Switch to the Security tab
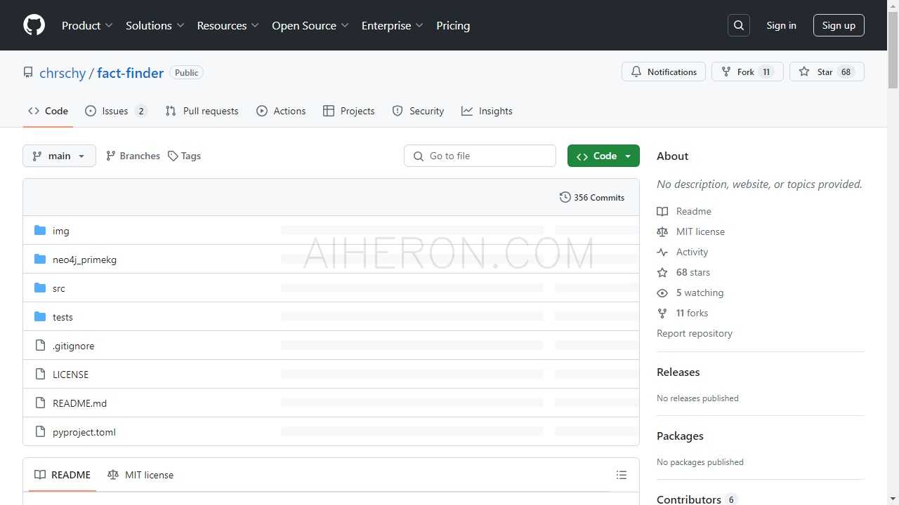This screenshot has height=505, width=899. (x=418, y=111)
